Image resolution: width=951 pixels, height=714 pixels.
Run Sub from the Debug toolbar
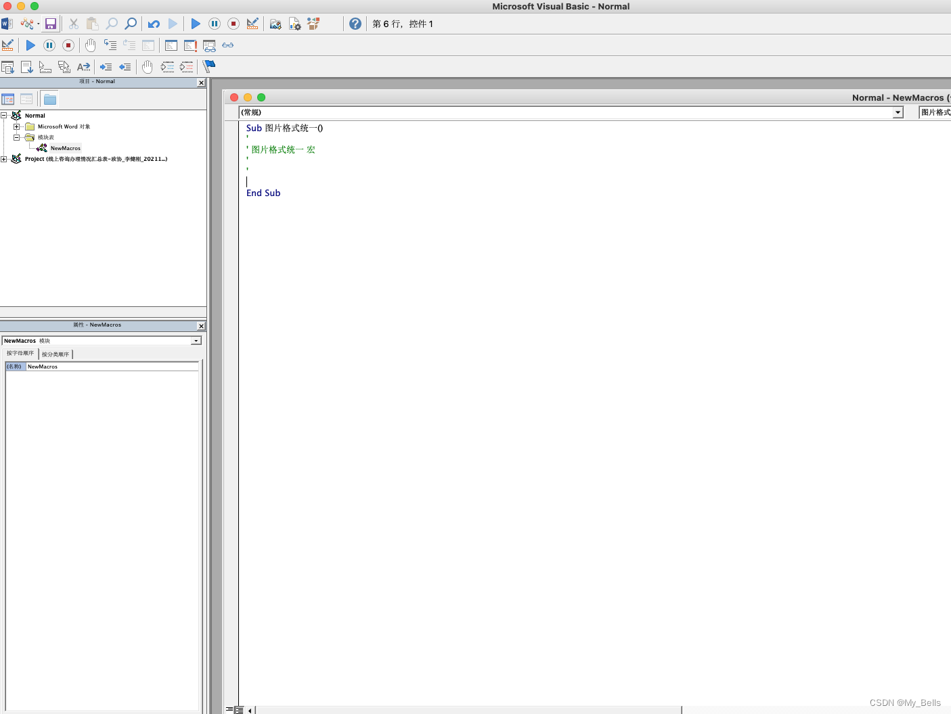point(30,45)
